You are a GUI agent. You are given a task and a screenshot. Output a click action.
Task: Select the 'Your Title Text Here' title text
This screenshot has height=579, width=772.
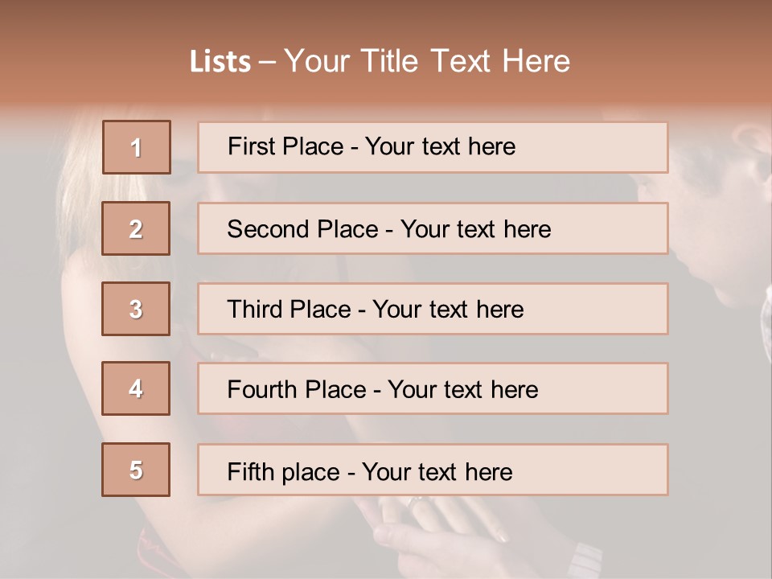[427, 61]
